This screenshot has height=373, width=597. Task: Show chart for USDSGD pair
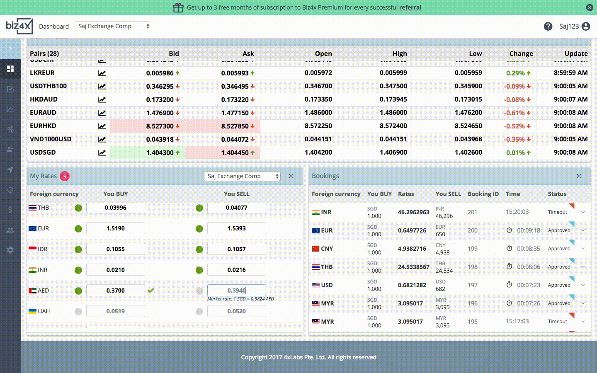coord(102,153)
